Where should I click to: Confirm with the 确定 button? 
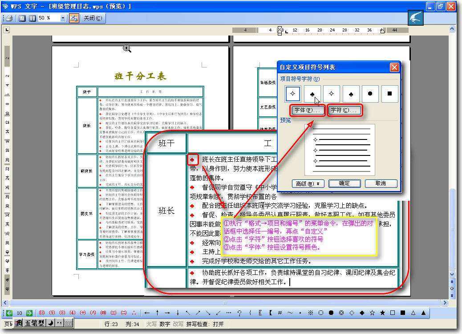(x=344, y=183)
